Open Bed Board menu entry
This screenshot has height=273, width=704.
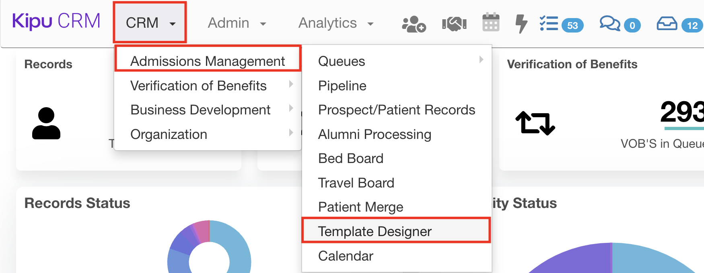click(x=350, y=159)
